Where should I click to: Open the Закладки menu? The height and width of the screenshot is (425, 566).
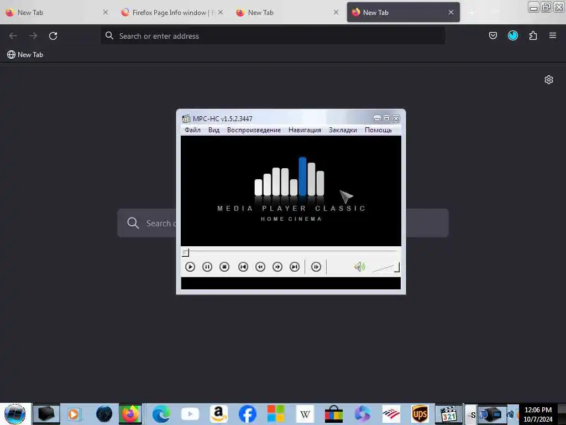(343, 130)
